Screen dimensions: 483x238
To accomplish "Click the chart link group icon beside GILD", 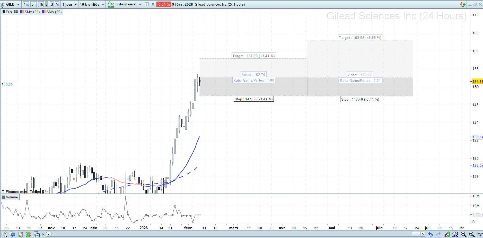I will tap(2, 4).
